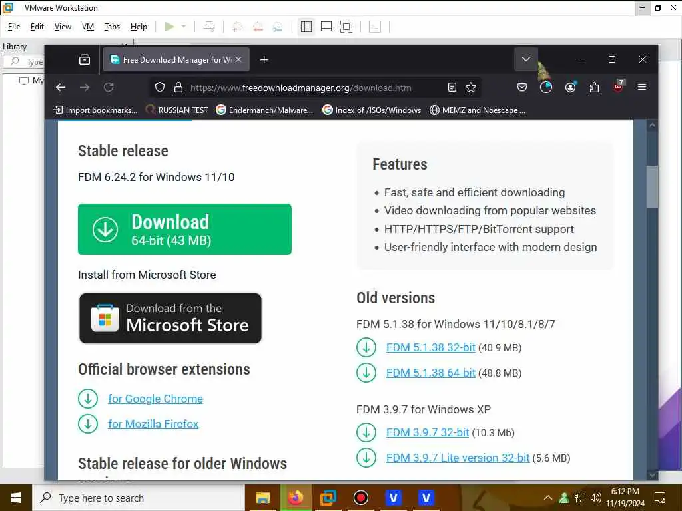Click the tracking protection shield icon
The height and width of the screenshot is (511, 682).
(160, 87)
